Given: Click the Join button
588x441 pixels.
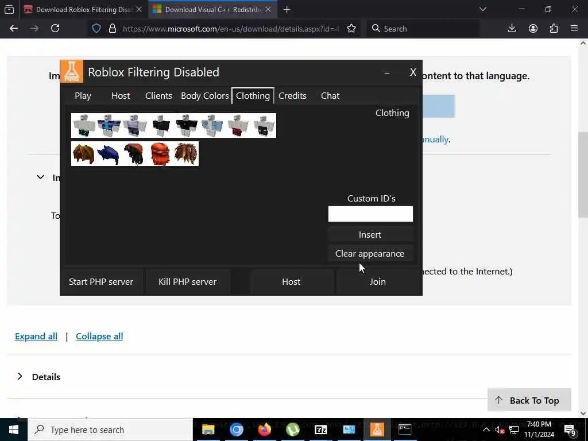Looking at the screenshot, I should pyautogui.click(x=378, y=281).
